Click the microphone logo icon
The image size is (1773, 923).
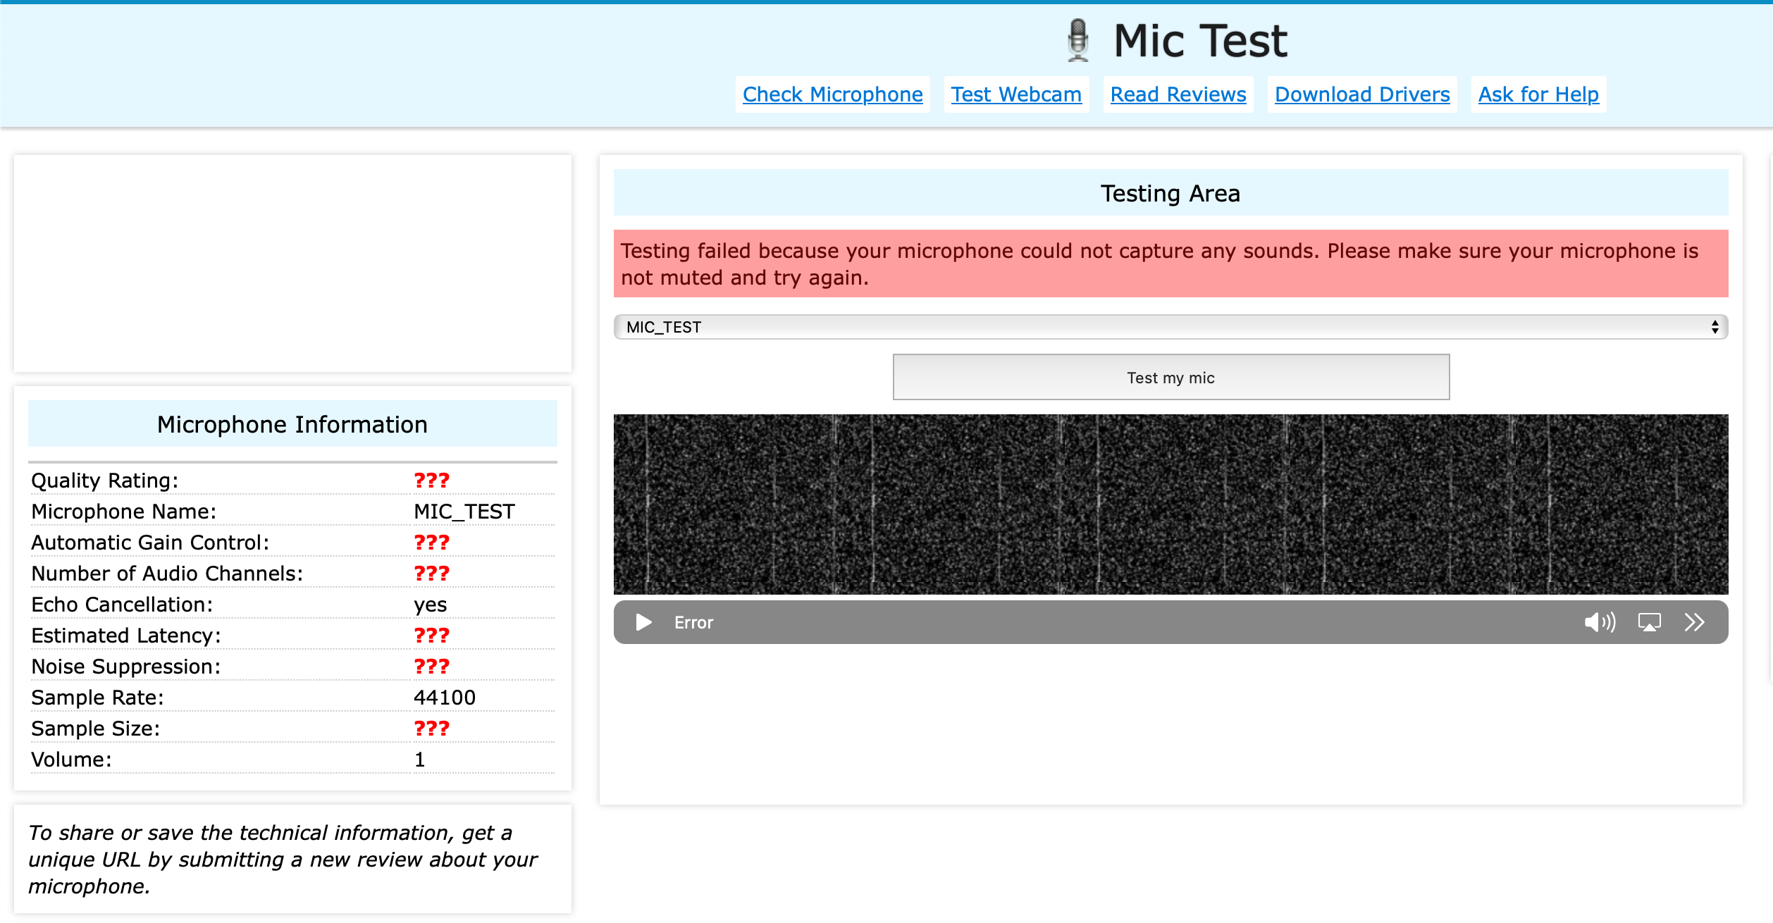[x=1077, y=40]
